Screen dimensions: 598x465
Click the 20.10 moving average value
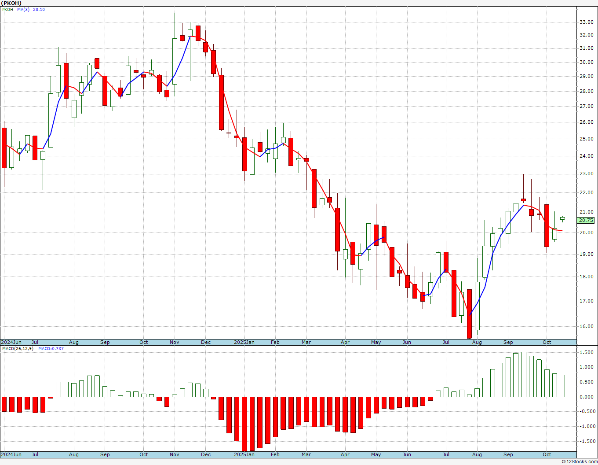[39, 10]
